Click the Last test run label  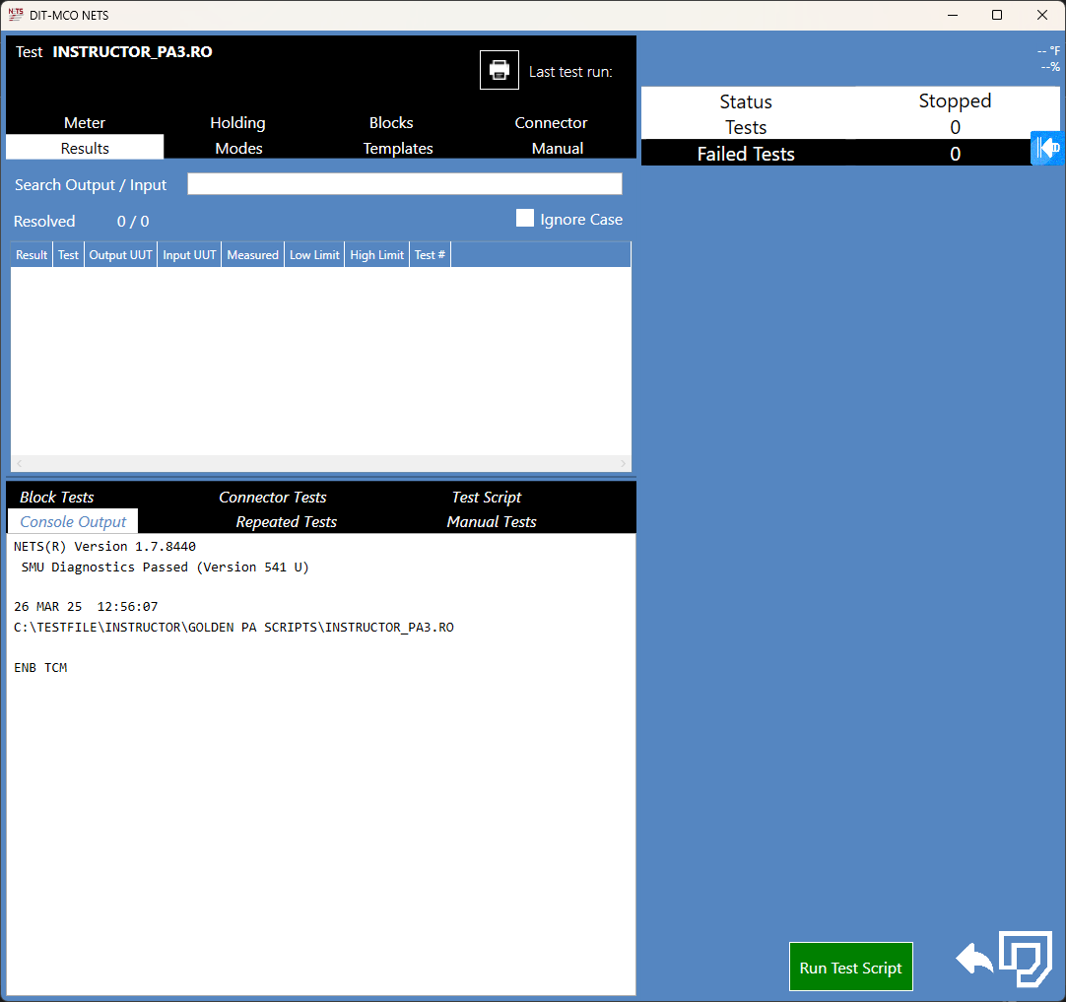570,71
